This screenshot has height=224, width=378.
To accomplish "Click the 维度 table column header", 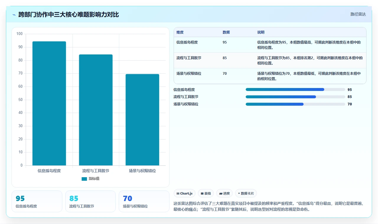I will (x=180, y=32).
